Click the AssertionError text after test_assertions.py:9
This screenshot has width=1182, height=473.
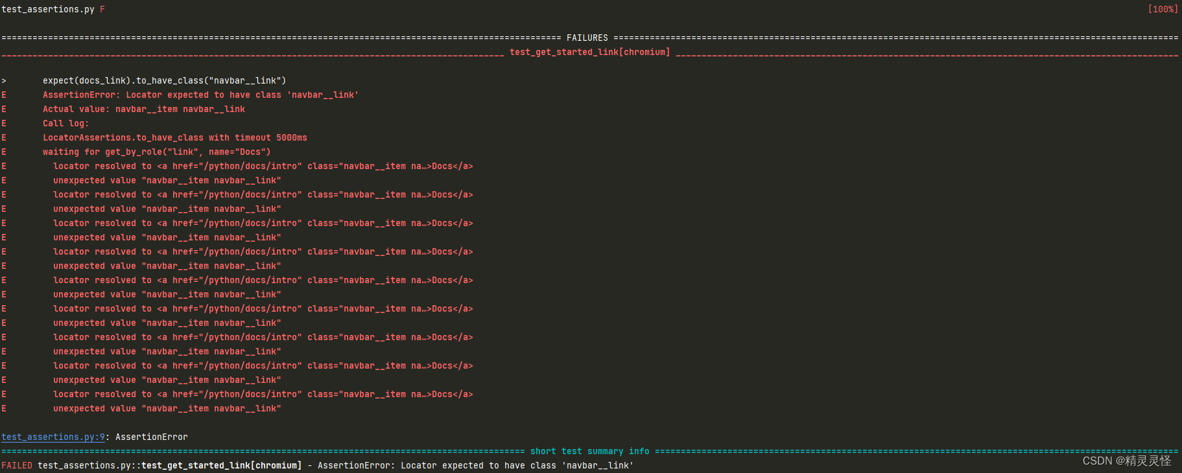click(152, 437)
